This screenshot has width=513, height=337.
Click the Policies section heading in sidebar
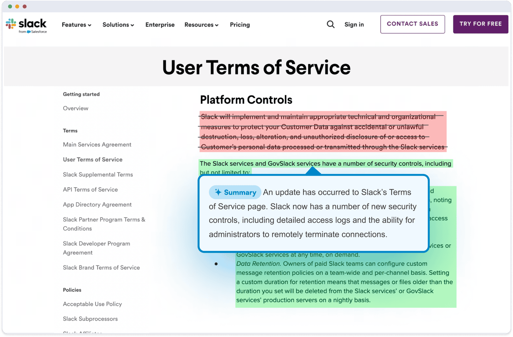(x=72, y=290)
